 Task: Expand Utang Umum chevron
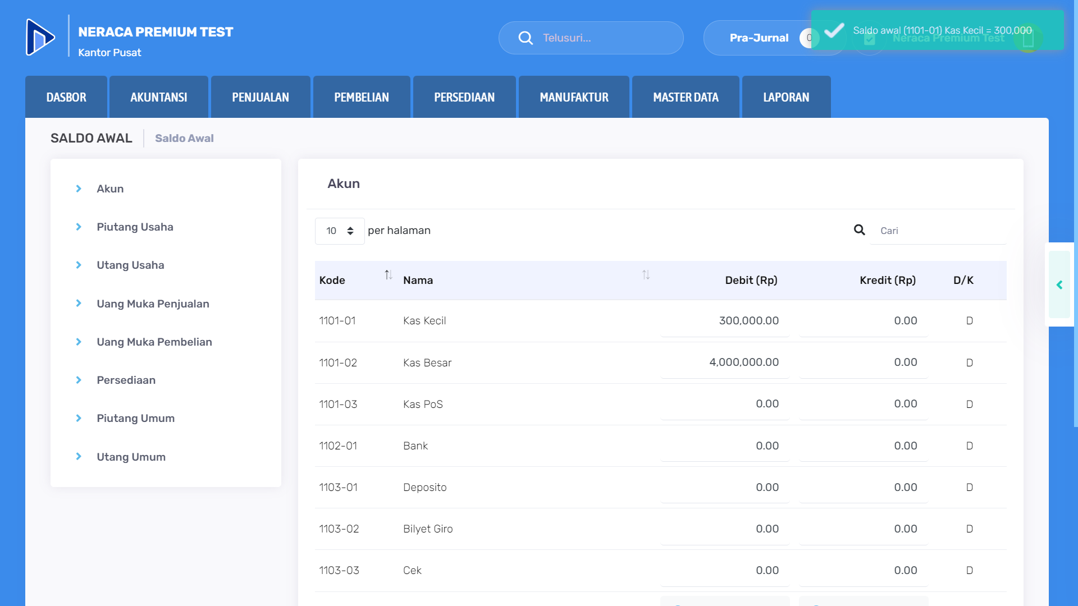tap(79, 456)
